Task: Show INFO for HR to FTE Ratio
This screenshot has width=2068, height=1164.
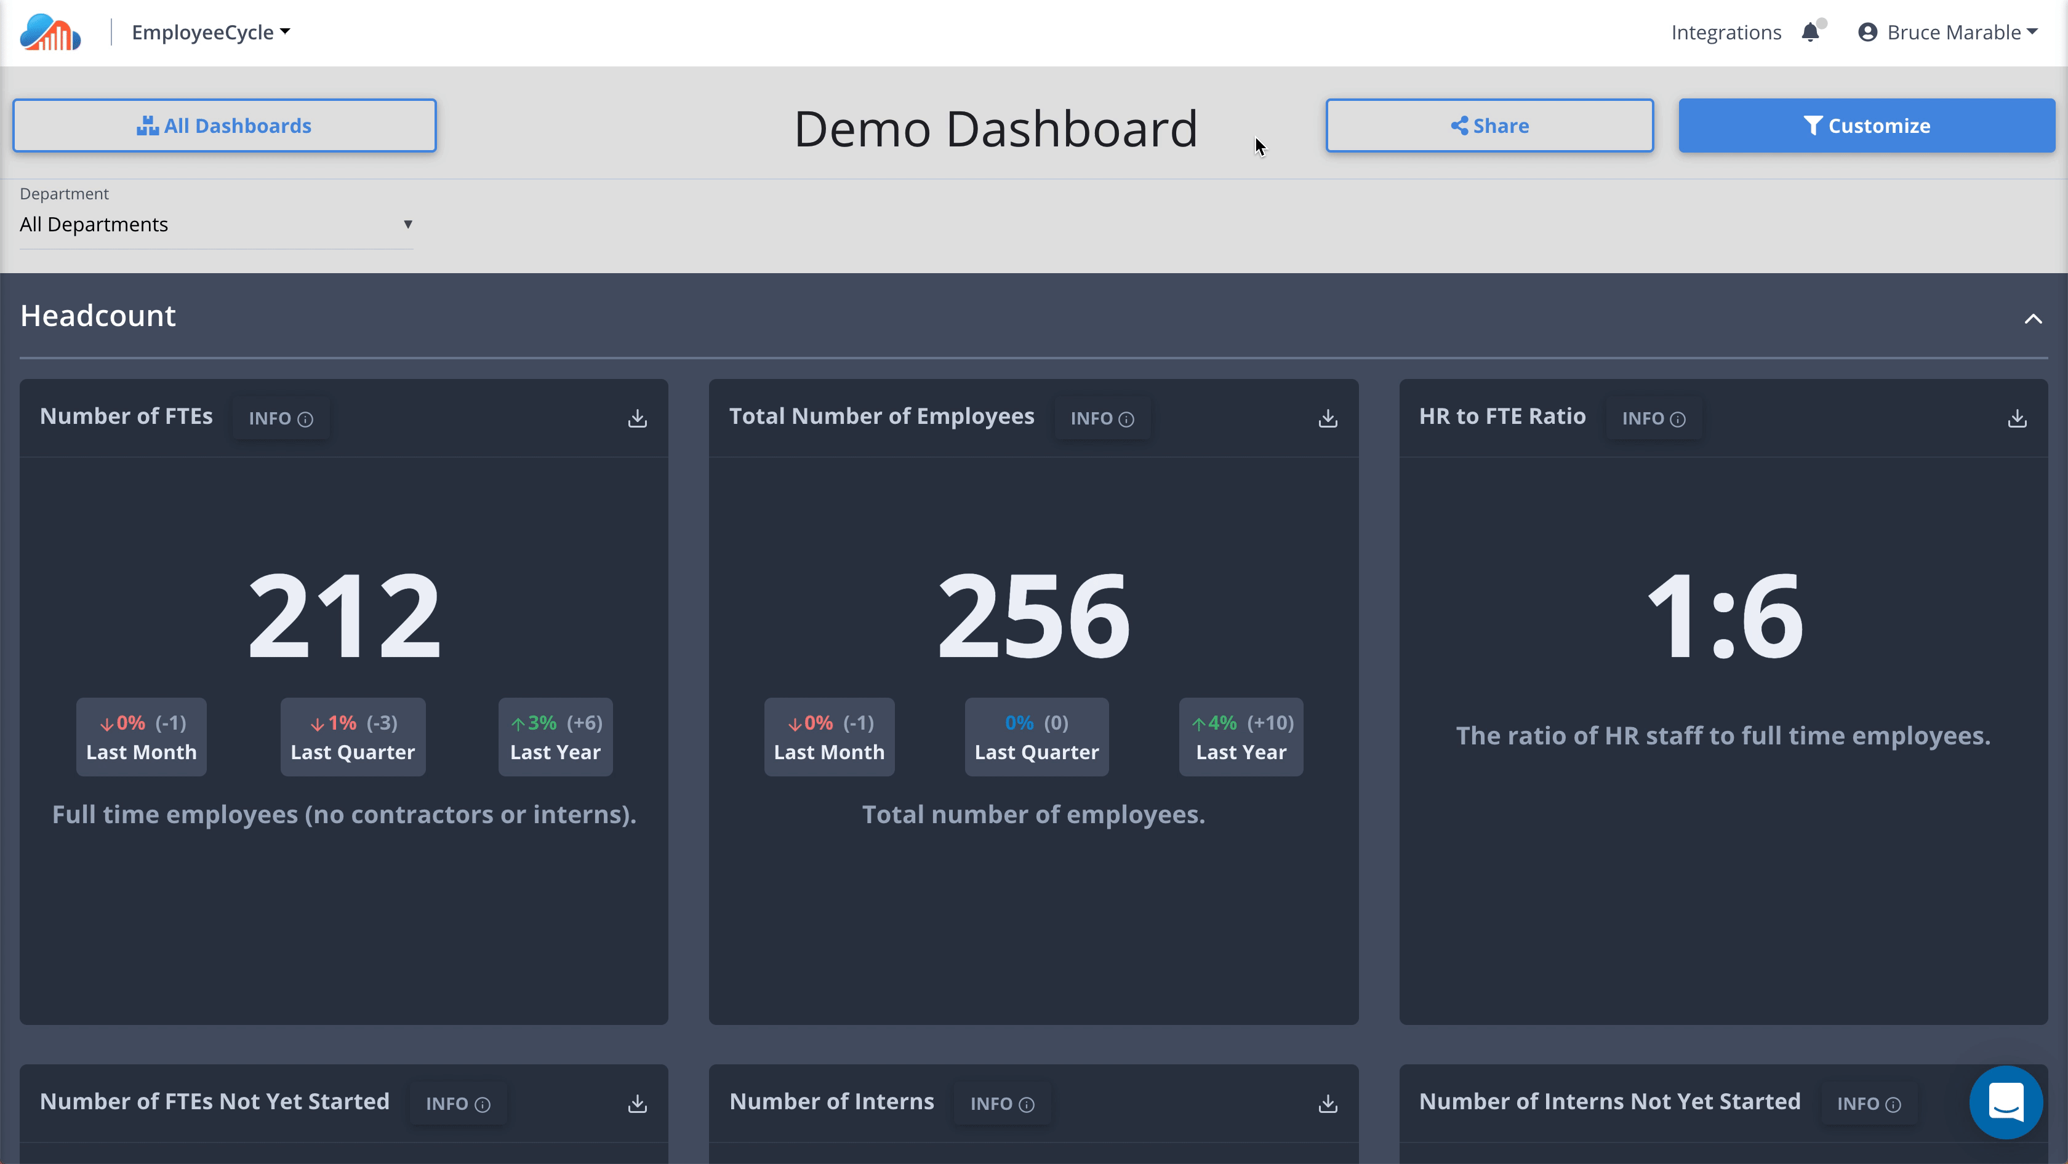Action: coord(1653,418)
